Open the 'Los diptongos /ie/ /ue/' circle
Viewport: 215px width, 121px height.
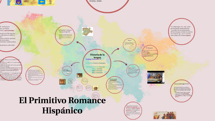tap(182, 31)
